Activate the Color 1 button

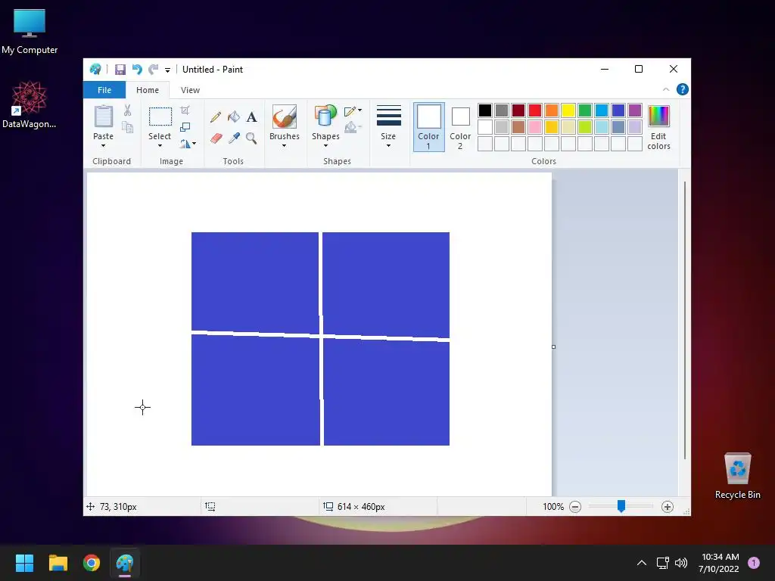pos(428,126)
